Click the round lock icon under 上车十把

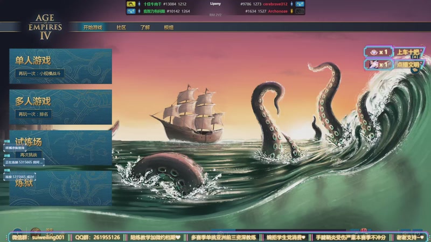pyautogui.click(x=415, y=57)
